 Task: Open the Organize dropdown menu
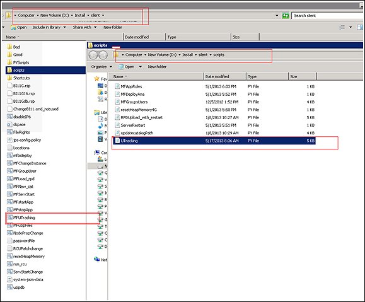tap(101, 67)
